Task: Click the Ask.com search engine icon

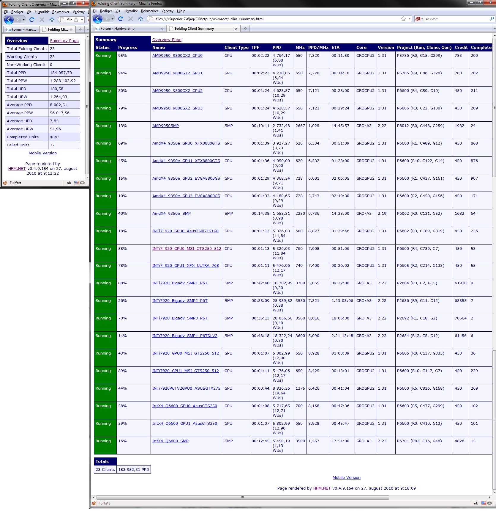Action: (418, 19)
